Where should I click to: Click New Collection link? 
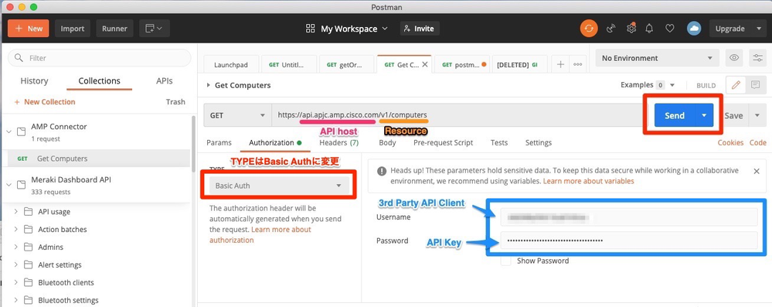pyautogui.click(x=45, y=101)
